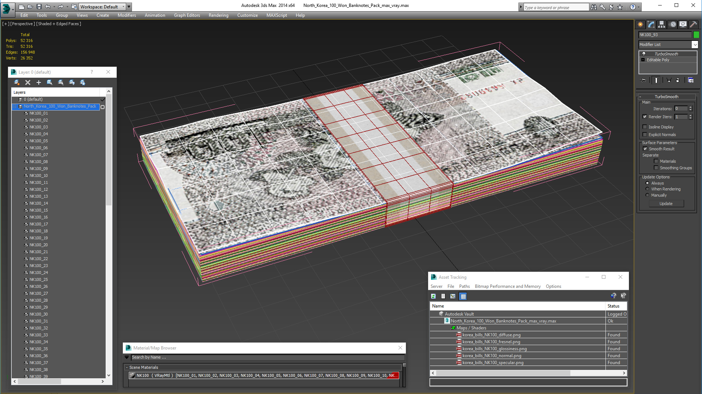Select the When Rendering radio button
Screen dimensions: 702x394
click(x=648, y=189)
